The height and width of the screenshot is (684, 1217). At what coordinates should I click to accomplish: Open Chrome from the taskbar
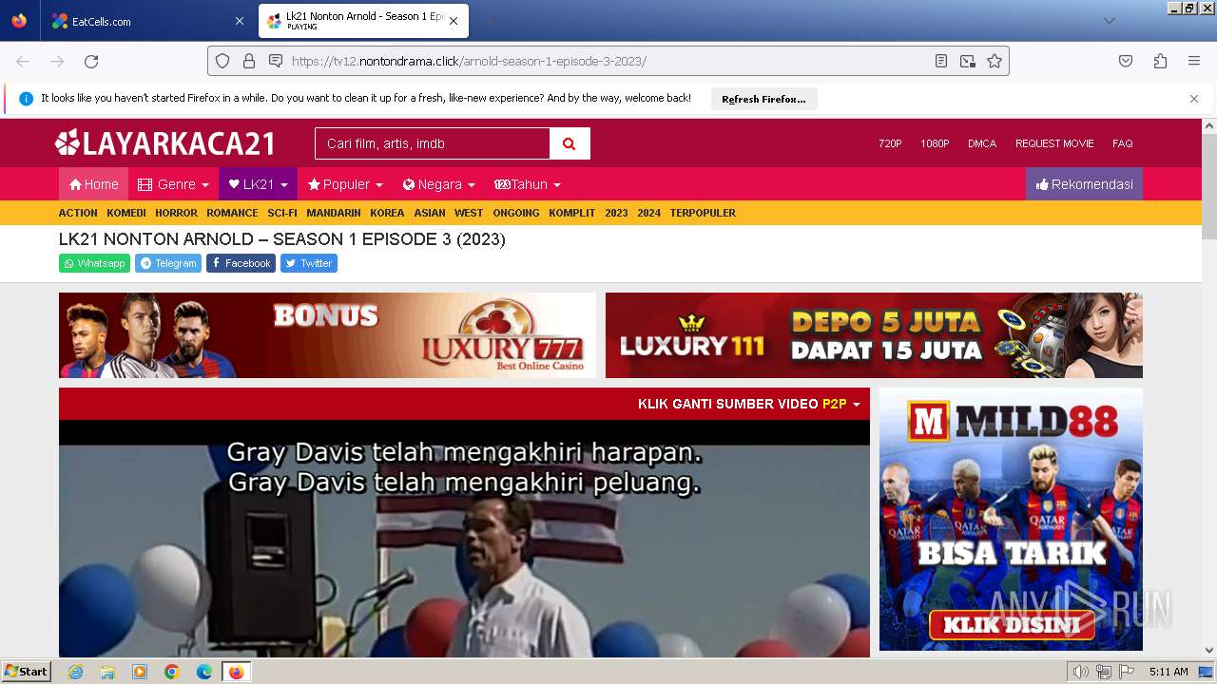click(172, 672)
